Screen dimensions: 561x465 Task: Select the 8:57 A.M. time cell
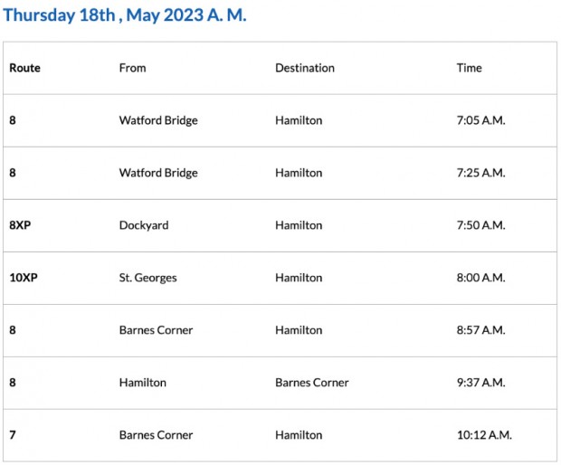click(x=480, y=330)
